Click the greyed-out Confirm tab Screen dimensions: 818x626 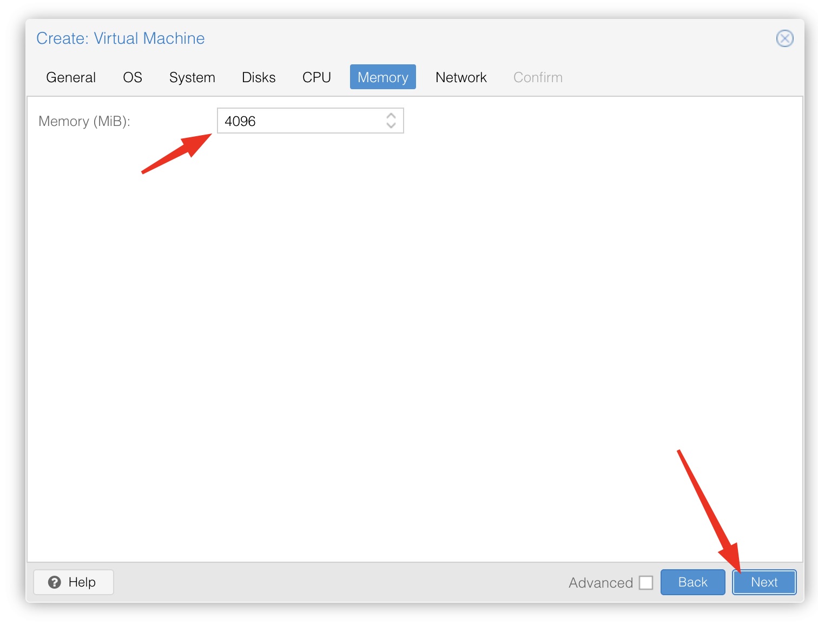pyautogui.click(x=538, y=77)
